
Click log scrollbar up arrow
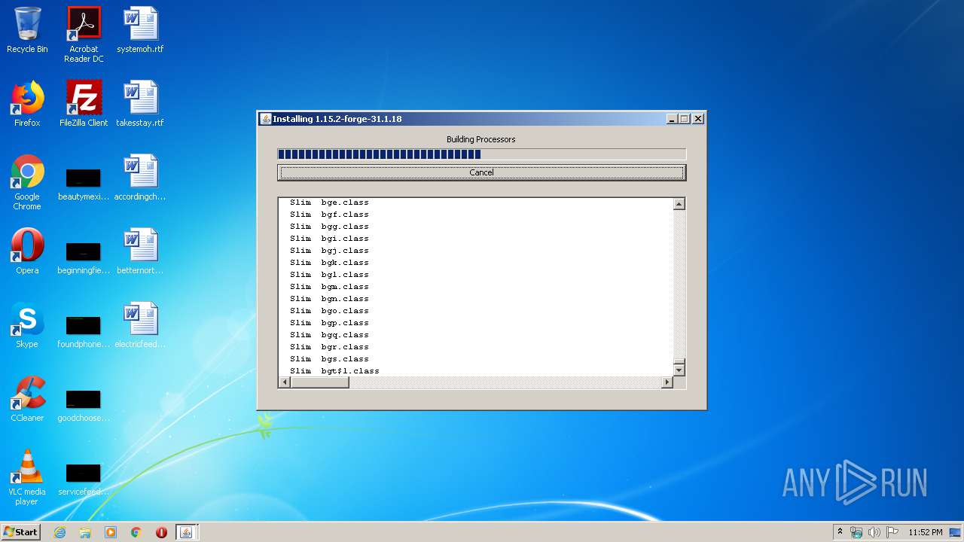point(679,204)
